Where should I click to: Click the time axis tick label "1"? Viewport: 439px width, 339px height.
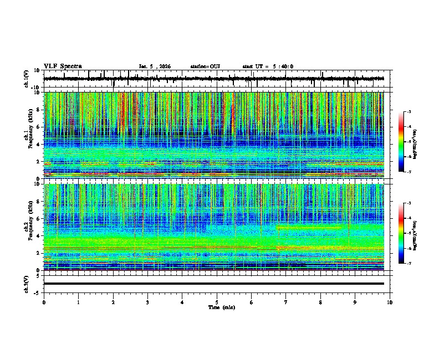(78, 302)
